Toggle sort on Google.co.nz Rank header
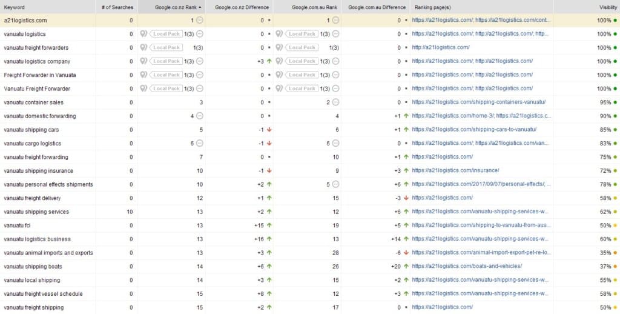 pyautogui.click(x=171, y=7)
